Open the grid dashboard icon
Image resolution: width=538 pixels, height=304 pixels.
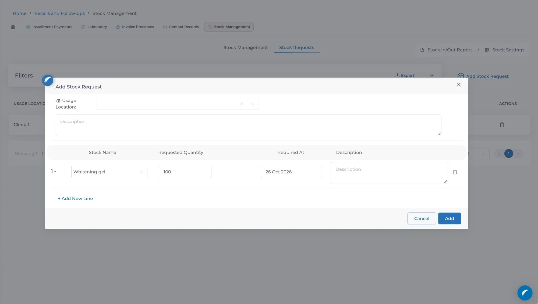coord(13,27)
